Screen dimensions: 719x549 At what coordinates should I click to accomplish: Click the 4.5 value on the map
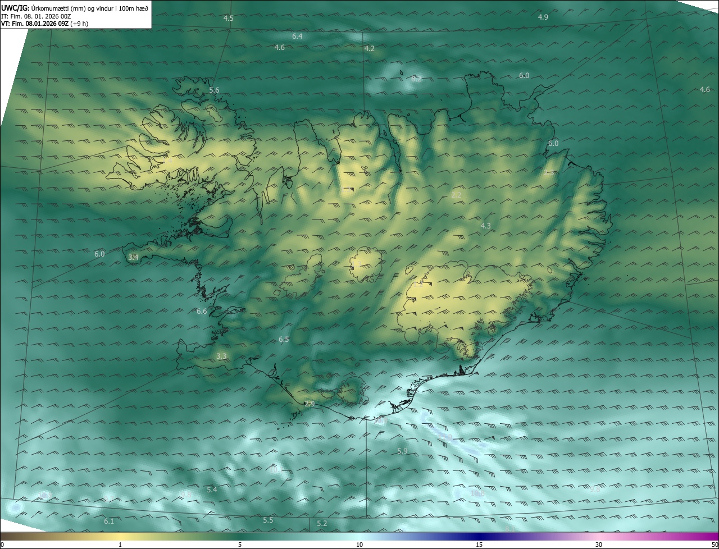(x=229, y=19)
